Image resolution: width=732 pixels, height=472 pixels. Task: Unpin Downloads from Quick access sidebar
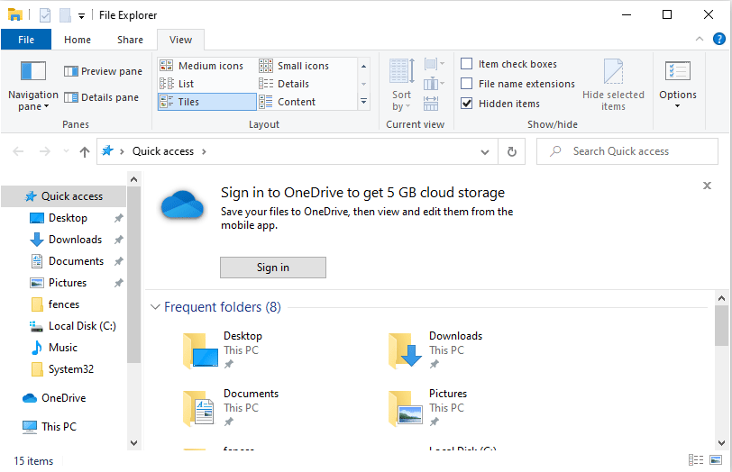[x=119, y=240]
